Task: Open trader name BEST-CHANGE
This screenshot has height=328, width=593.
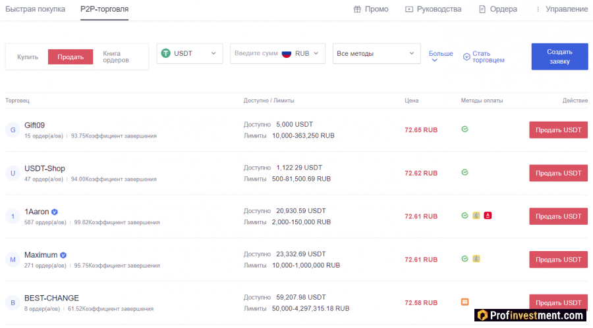Action: point(51,298)
